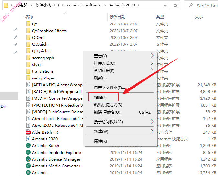This screenshot has width=218, height=177.
Task: Expand the chevron after Artlantis 2020 breadcrumb
Action: 139,5
